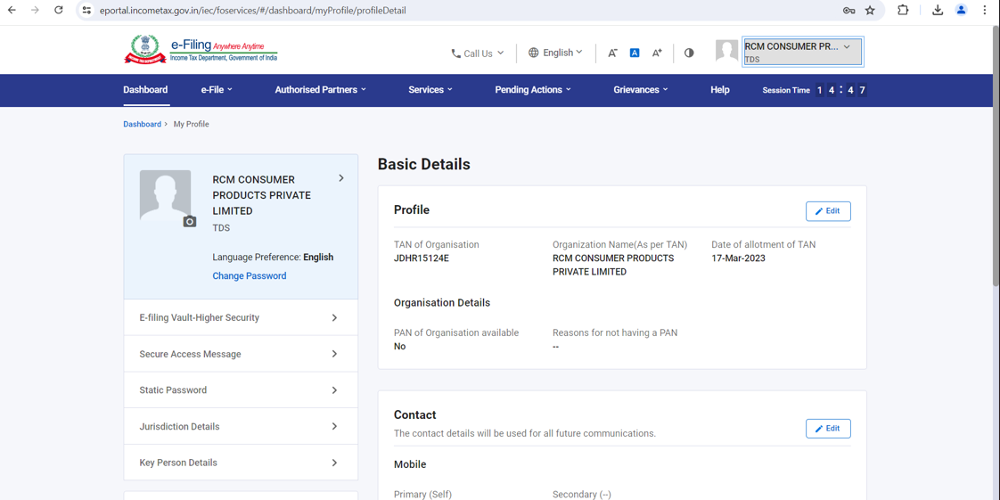1000x500 pixels.
Task: Open the browser extensions puzzle icon
Action: pos(903,10)
